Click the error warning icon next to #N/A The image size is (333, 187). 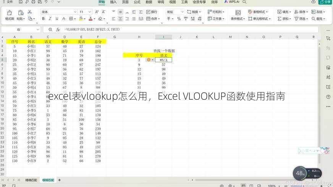tap(149, 60)
